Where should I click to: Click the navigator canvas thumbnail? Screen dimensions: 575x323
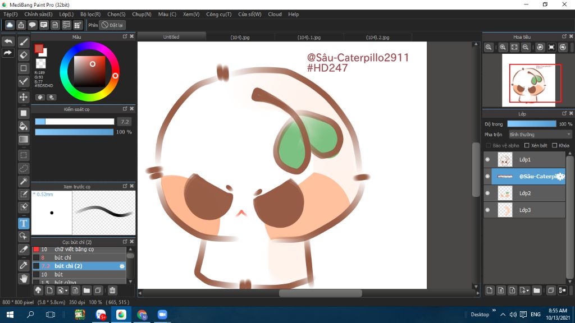529,80
